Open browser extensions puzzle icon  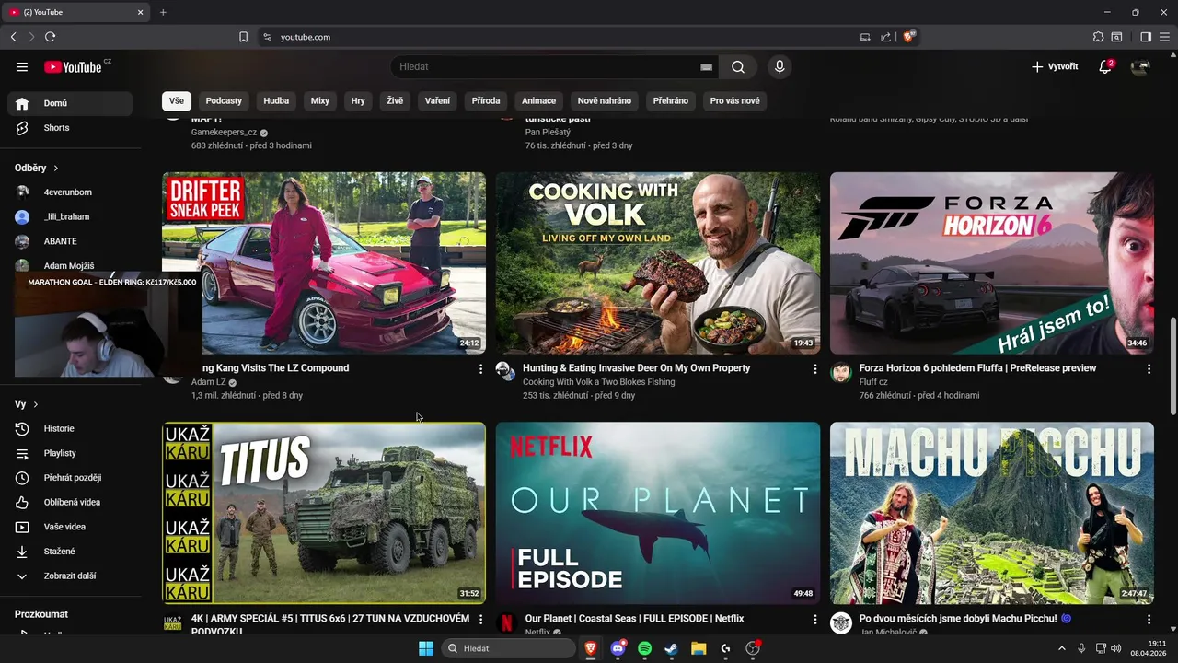click(1098, 37)
